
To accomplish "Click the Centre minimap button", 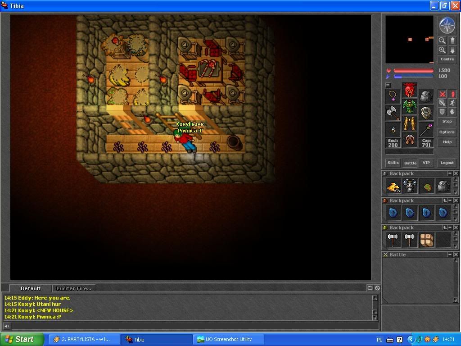I will click(447, 59).
